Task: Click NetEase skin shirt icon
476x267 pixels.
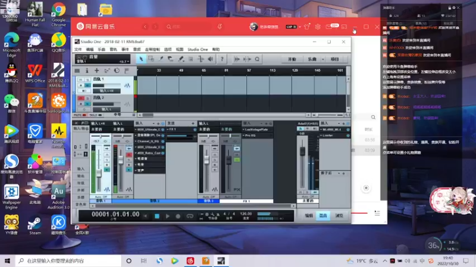Action: click(x=306, y=27)
